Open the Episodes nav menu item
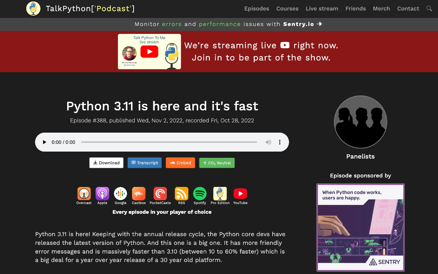 257,8
